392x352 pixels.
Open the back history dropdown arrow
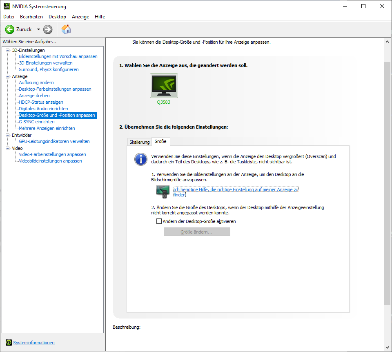(x=38, y=29)
